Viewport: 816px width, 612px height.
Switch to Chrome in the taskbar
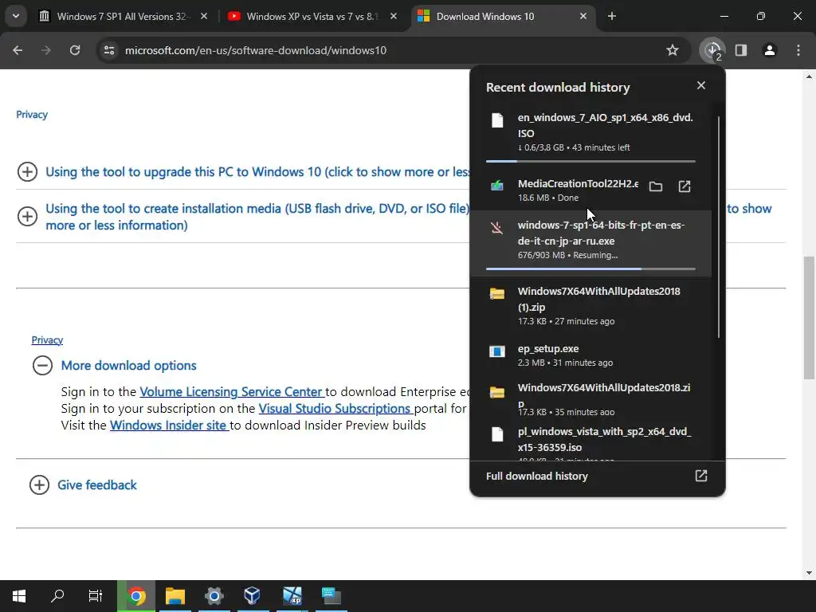136,596
